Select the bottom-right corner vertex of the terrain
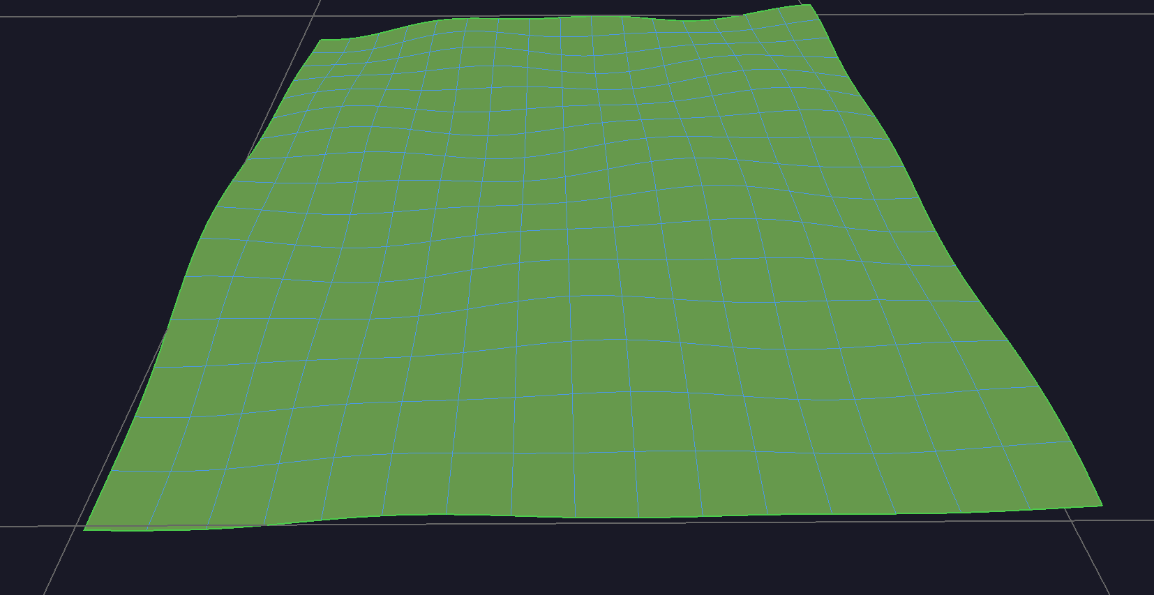 point(1102,505)
